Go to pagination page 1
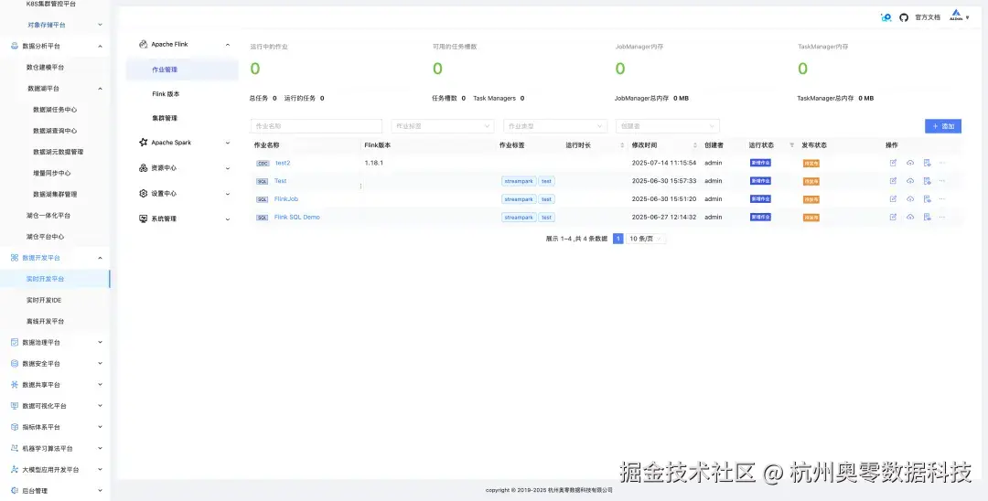This screenshot has width=988, height=501. pos(618,239)
